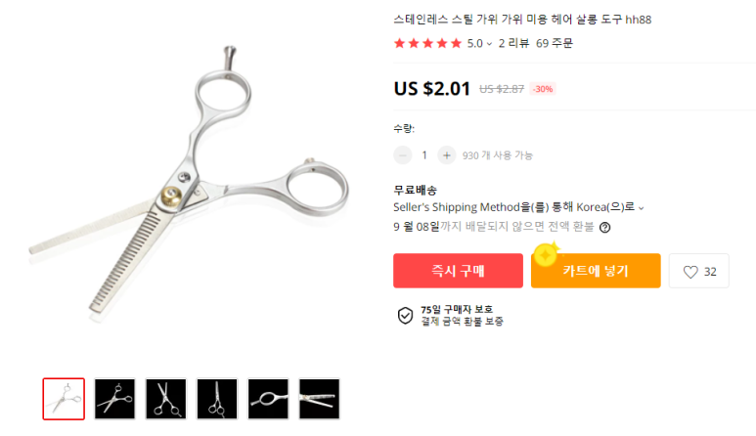Expand the 5.0 rating dropdown chevron
The width and height of the screenshot is (756, 436).
click(489, 44)
